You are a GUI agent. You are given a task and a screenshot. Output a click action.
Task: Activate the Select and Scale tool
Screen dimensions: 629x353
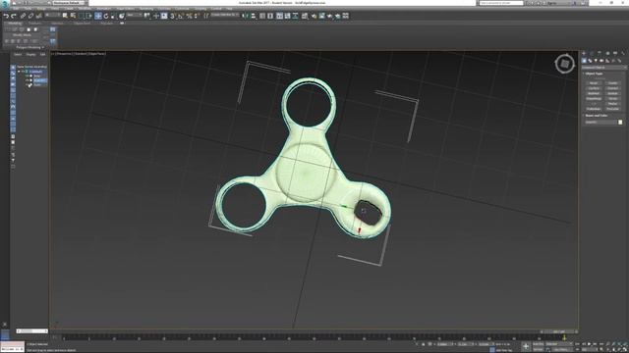[x=113, y=16]
